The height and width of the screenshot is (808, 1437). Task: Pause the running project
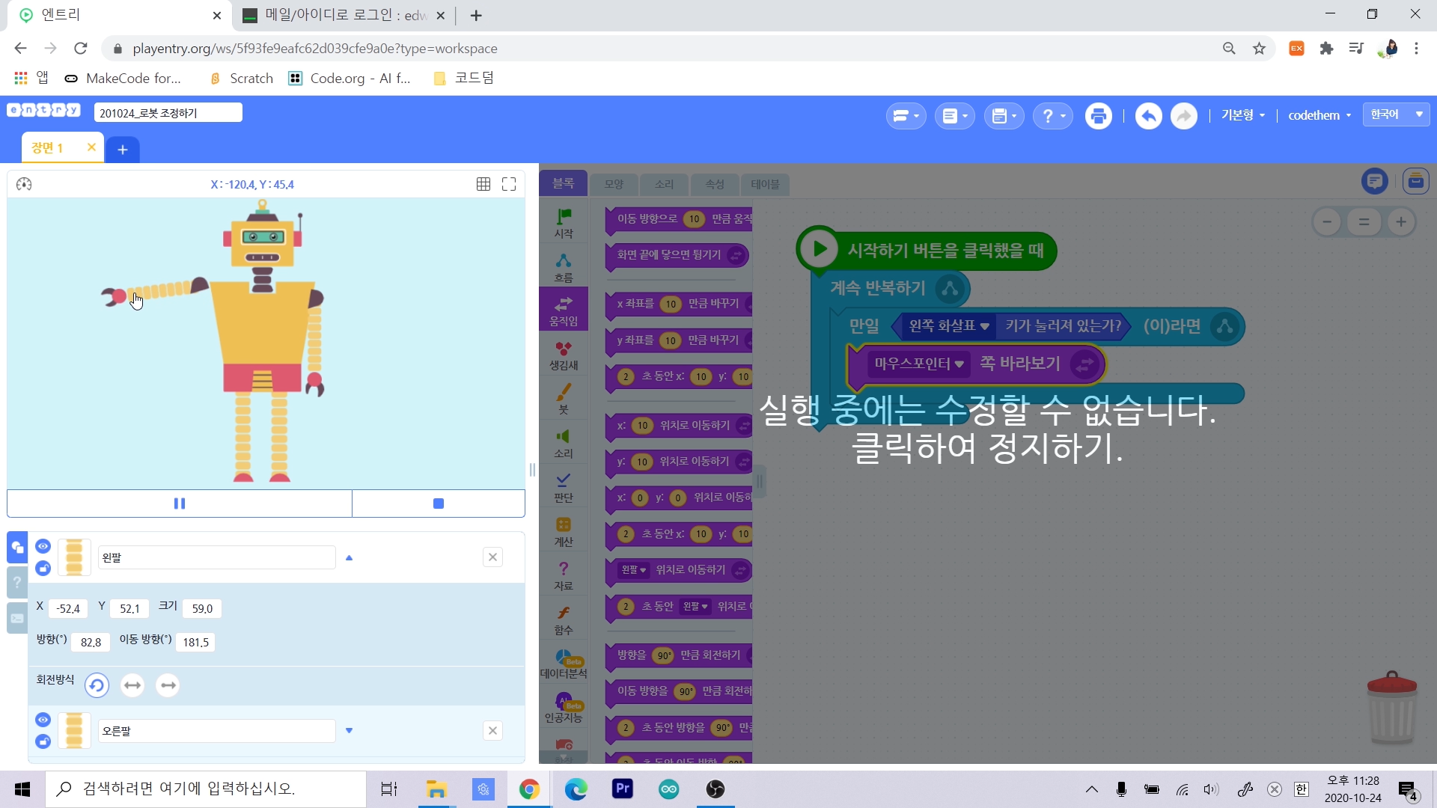[x=180, y=504]
